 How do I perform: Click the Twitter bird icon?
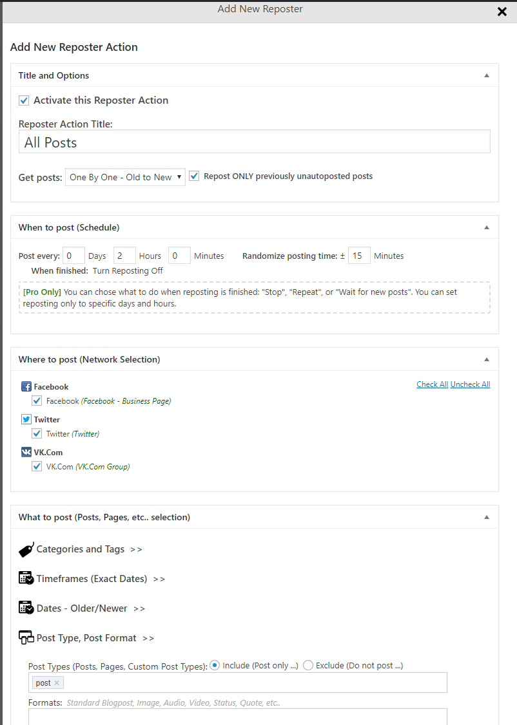[26, 419]
